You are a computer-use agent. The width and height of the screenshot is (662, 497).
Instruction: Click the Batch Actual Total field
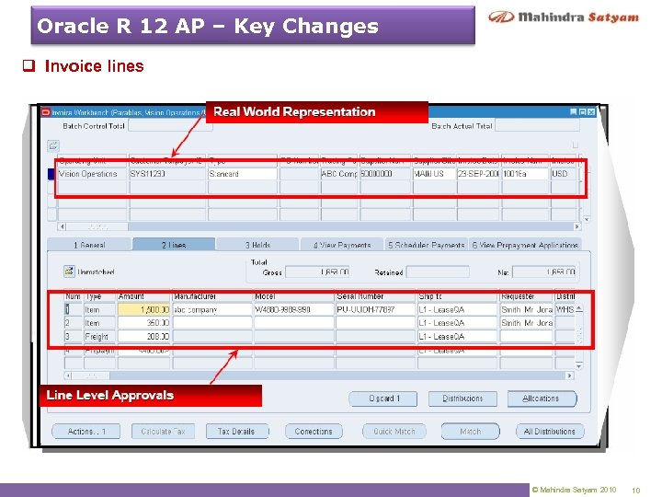tap(537, 125)
